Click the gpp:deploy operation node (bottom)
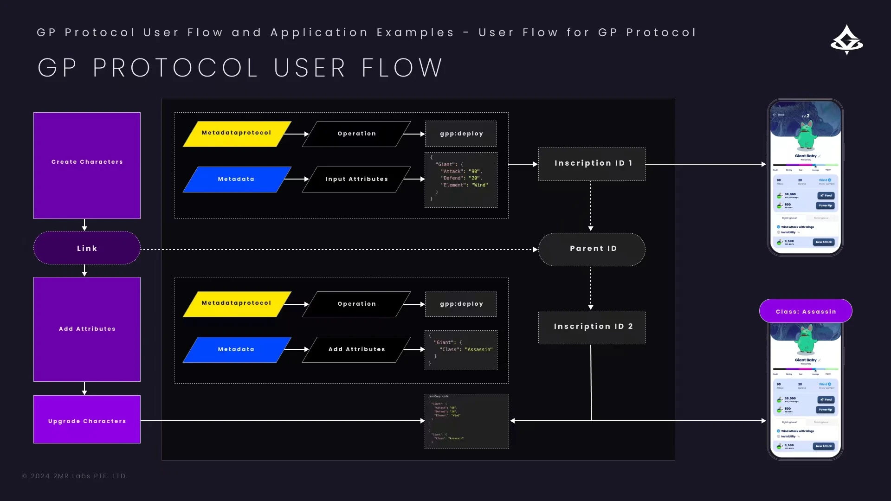The image size is (891, 501). [461, 303]
